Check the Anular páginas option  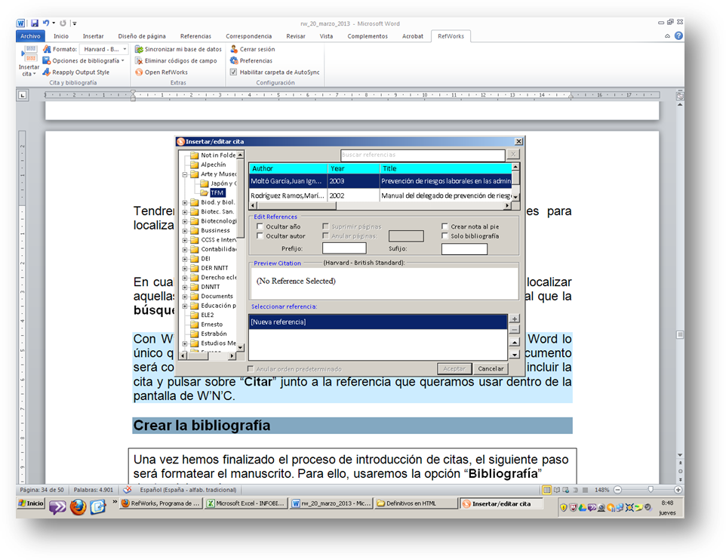click(x=325, y=235)
